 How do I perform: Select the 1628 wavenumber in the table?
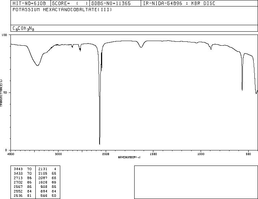point(43,182)
